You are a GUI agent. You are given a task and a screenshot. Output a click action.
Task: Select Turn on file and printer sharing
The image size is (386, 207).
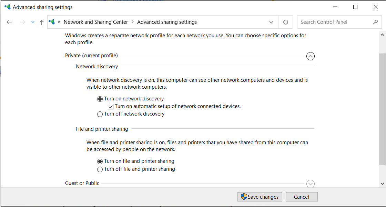[136, 161]
